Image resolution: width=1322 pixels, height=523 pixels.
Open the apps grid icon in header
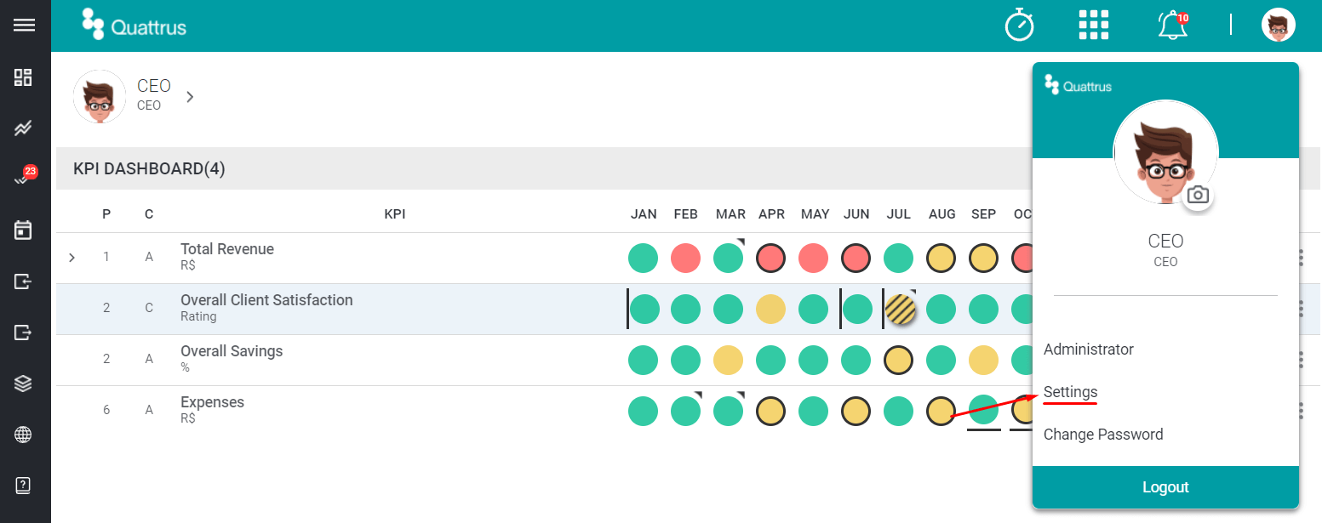coord(1093,26)
